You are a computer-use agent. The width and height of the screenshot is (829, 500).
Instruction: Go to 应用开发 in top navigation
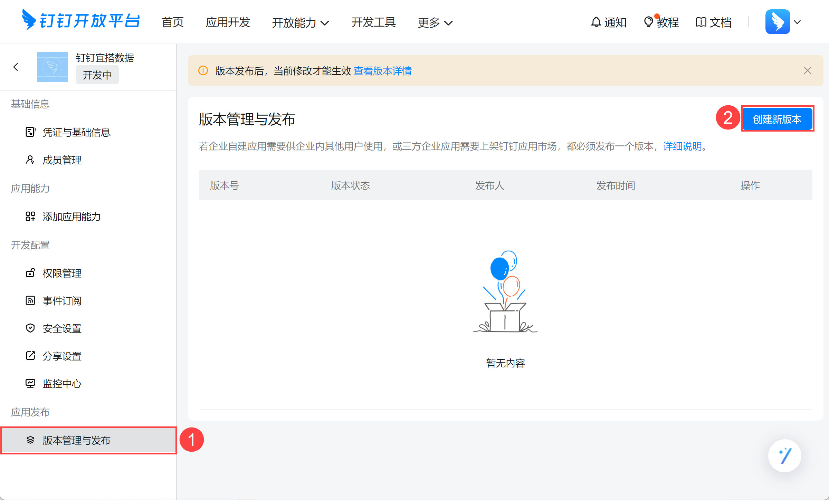(228, 22)
